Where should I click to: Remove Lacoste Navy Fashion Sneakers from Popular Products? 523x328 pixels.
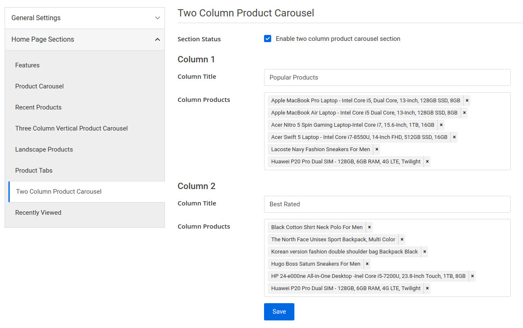pos(376,149)
